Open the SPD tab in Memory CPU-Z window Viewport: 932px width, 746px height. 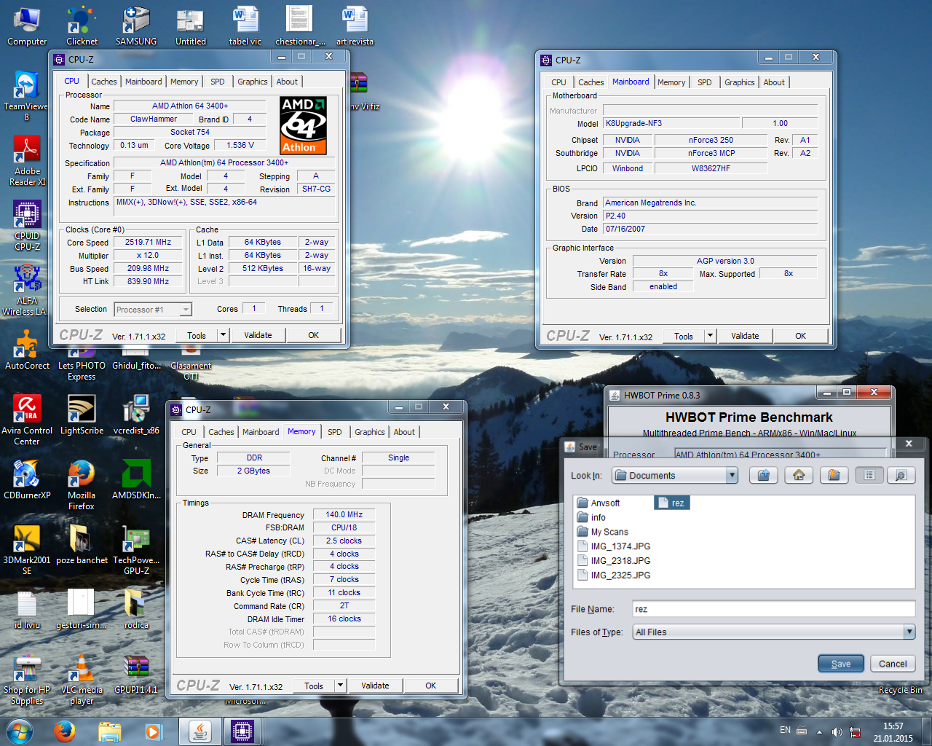pyautogui.click(x=335, y=432)
